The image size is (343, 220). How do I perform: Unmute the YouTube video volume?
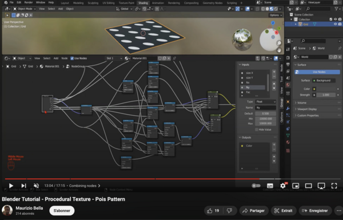click(x=37, y=186)
